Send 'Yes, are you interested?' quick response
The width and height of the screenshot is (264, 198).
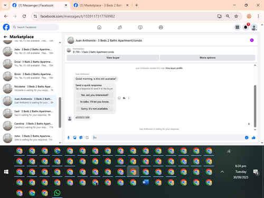point(95,95)
